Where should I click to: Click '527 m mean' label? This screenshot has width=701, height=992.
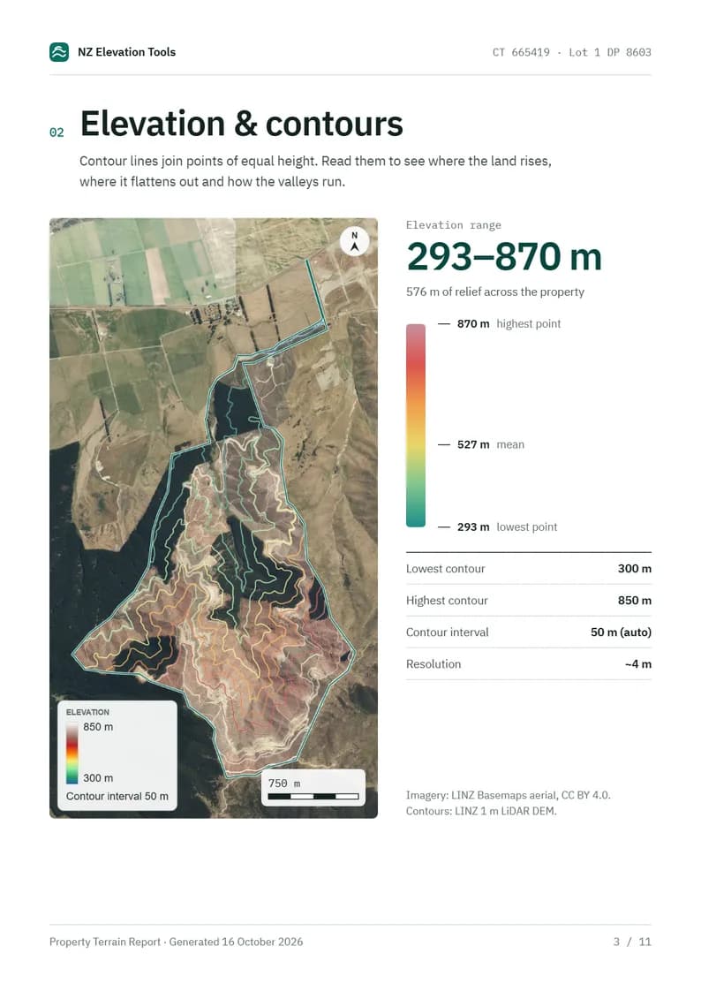(x=491, y=444)
